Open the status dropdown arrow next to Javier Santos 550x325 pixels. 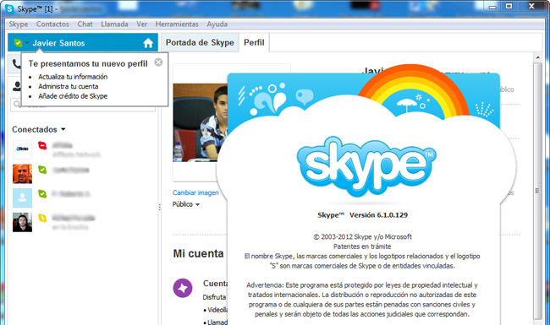tap(27, 43)
